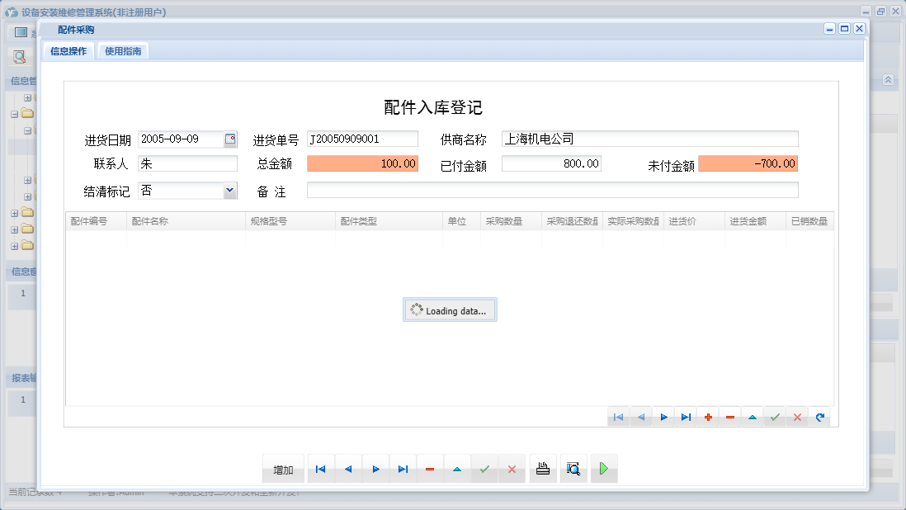Remove a row with the minus icon
Viewport: 906px width, 510px height.
tap(729, 417)
